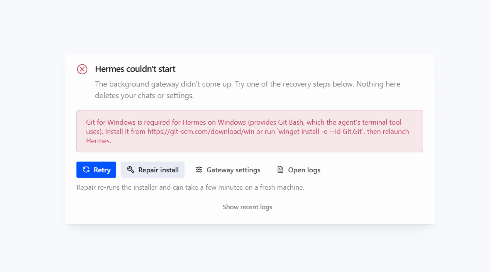Click "The background gateway didn't come up" text
The image size is (491, 272).
click(x=164, y=84)
